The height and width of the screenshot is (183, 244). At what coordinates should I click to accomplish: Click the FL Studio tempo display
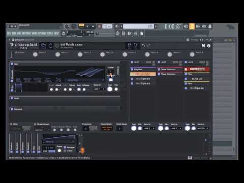pos(107,26)
